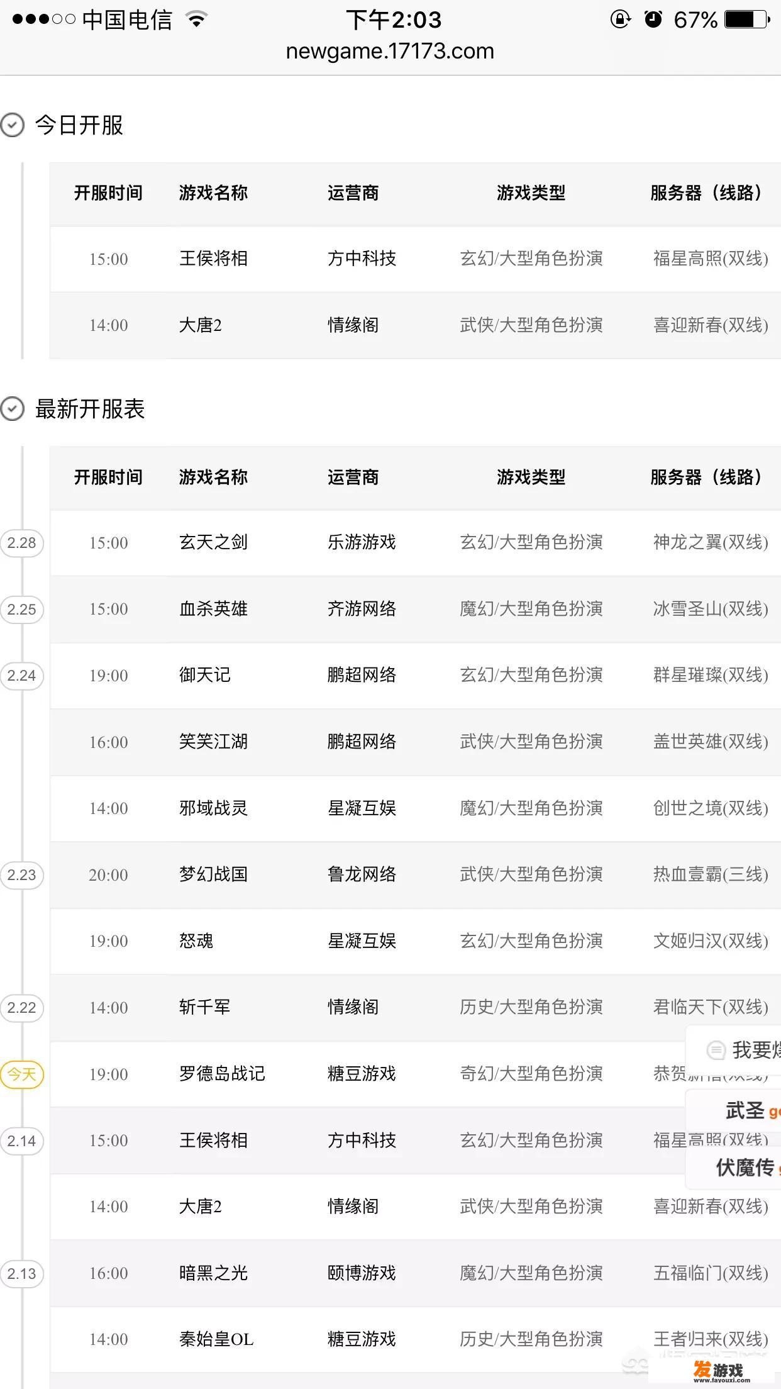Open the 血杀英雄 game link
781x1389 pixels.
coord(213,609)
